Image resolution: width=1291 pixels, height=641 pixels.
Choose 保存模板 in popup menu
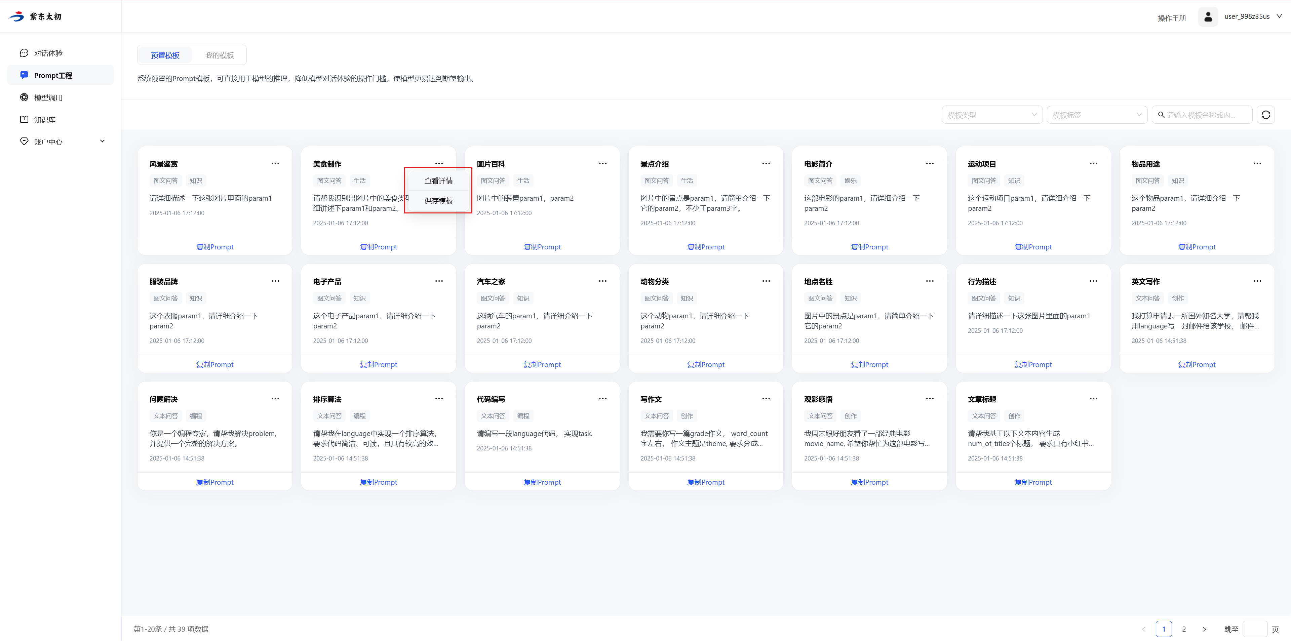point(438,200)
